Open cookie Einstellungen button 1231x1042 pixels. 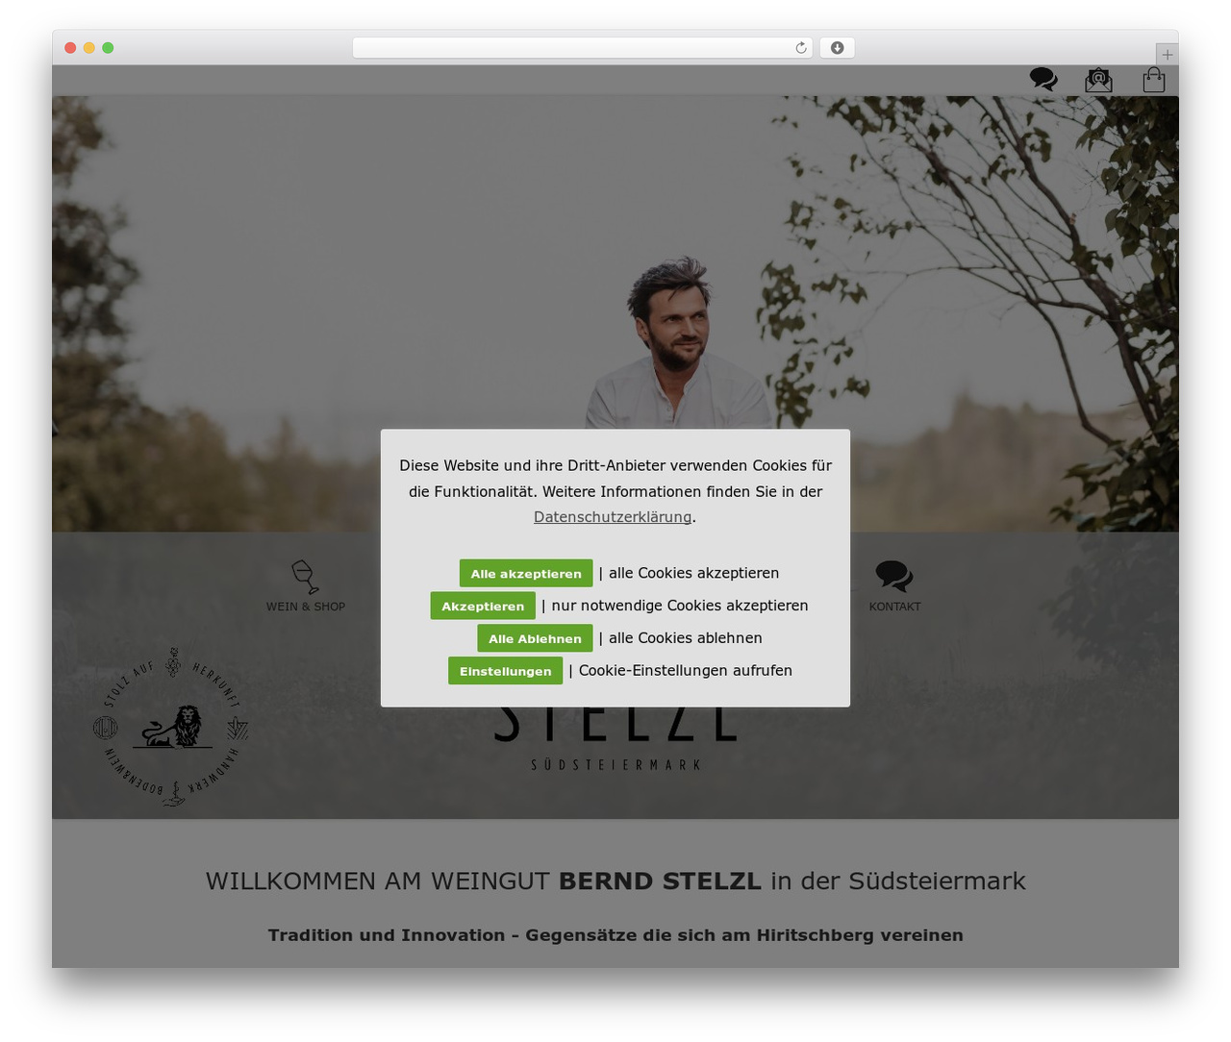[505, 671]
